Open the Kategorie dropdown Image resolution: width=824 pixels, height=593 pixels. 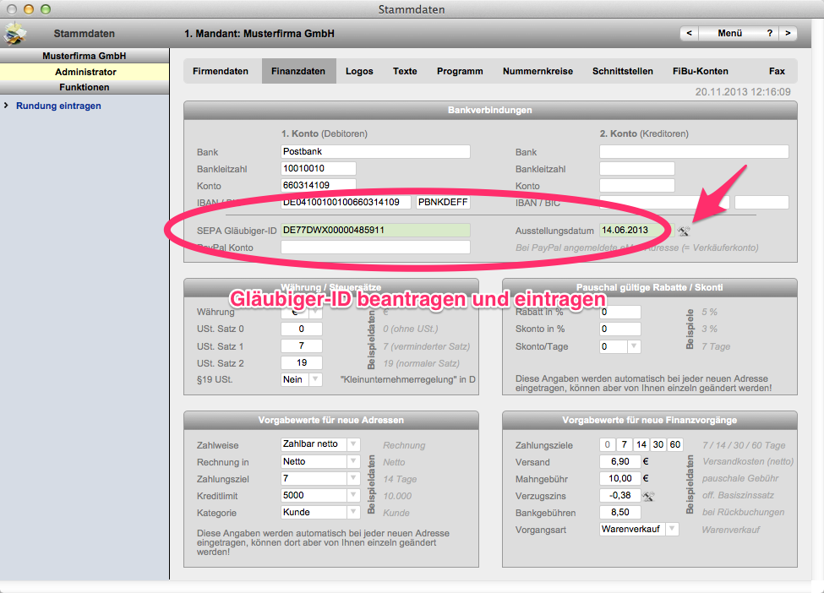[x=353, y=512]
